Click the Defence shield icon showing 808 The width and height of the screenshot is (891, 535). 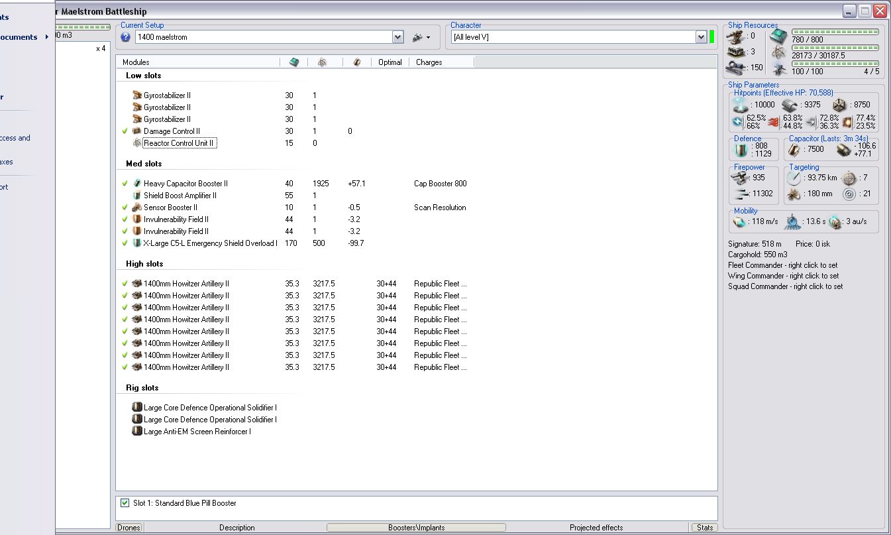pos(741,149)
